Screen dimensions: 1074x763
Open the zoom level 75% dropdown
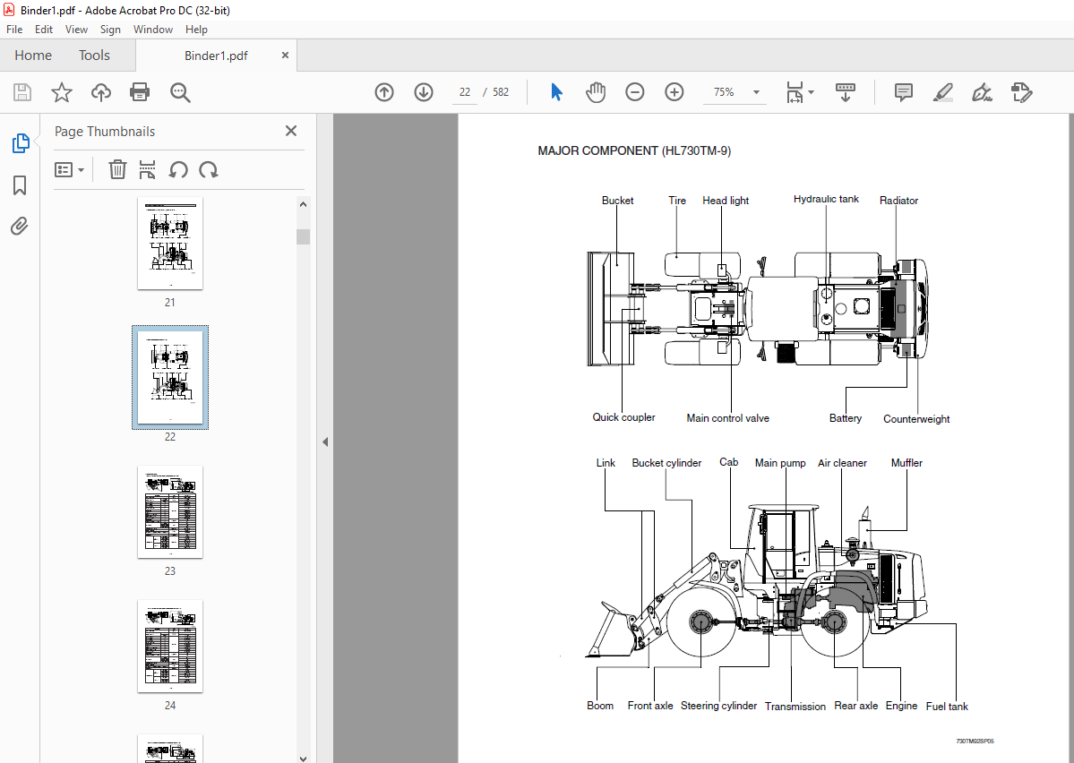point(756,92)
